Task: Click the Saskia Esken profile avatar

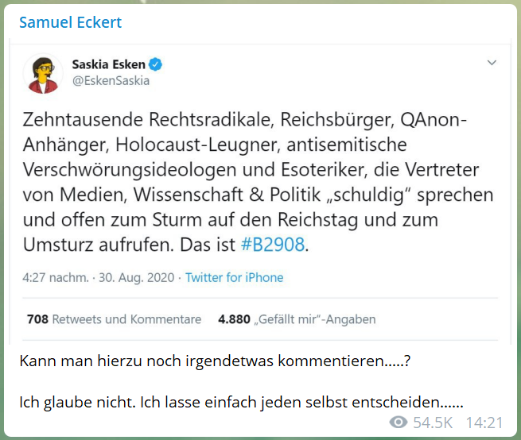Action: (46, 73)
